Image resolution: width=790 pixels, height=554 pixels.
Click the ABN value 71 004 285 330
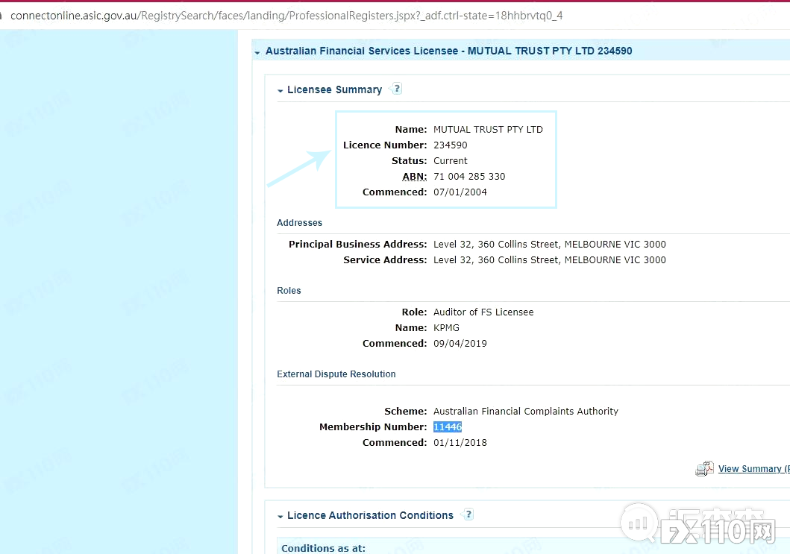(x=469, y=177)
